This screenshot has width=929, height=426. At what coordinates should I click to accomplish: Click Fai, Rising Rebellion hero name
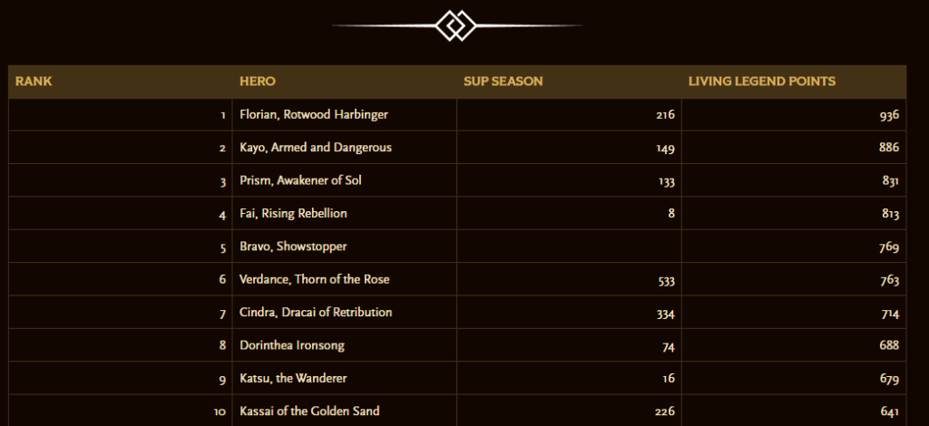click(293, 214)
